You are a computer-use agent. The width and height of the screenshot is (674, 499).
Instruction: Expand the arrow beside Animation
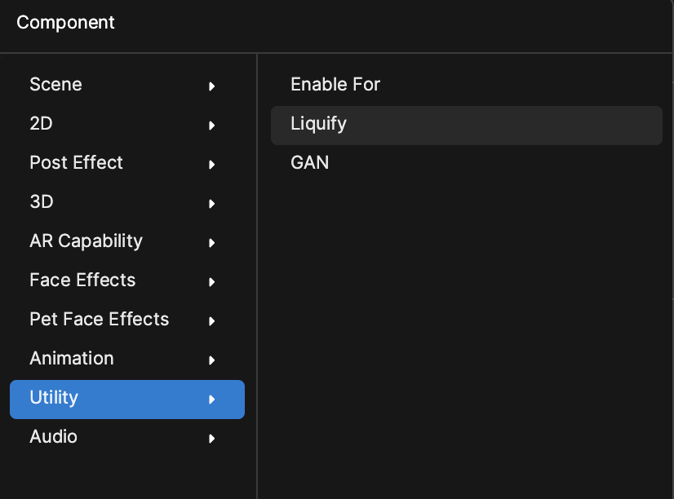click(211, 360)
